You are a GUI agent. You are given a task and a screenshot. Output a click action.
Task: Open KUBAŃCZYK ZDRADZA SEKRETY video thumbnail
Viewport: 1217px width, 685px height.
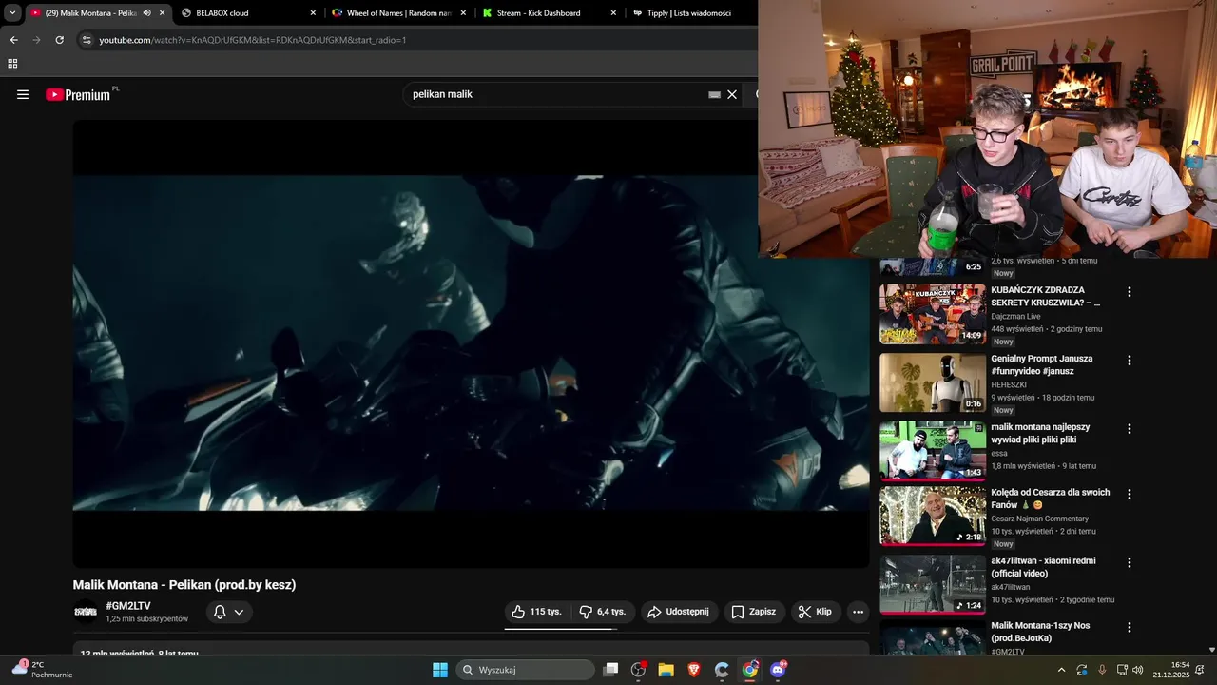(x=933, y=314)
